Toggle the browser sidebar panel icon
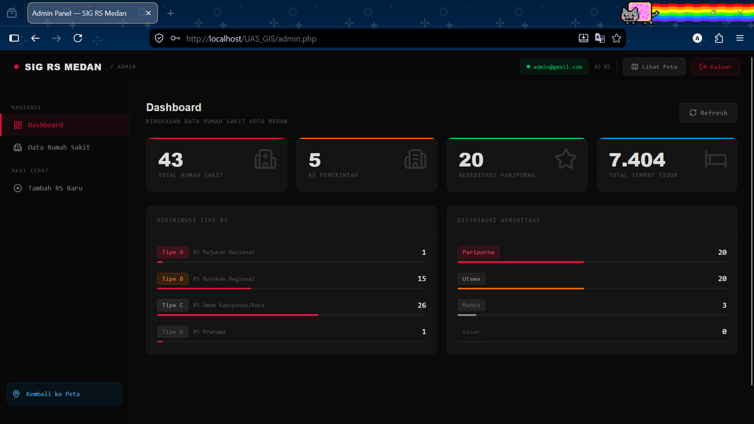Viewport: 754px width, 424px height. [x=14, y=38]
